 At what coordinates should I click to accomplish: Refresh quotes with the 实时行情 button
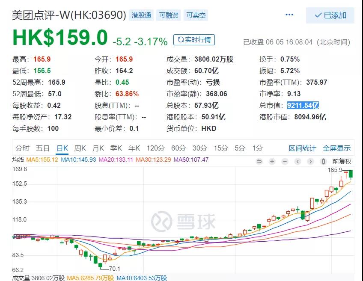pyautogui.click(x=194, y=40)
